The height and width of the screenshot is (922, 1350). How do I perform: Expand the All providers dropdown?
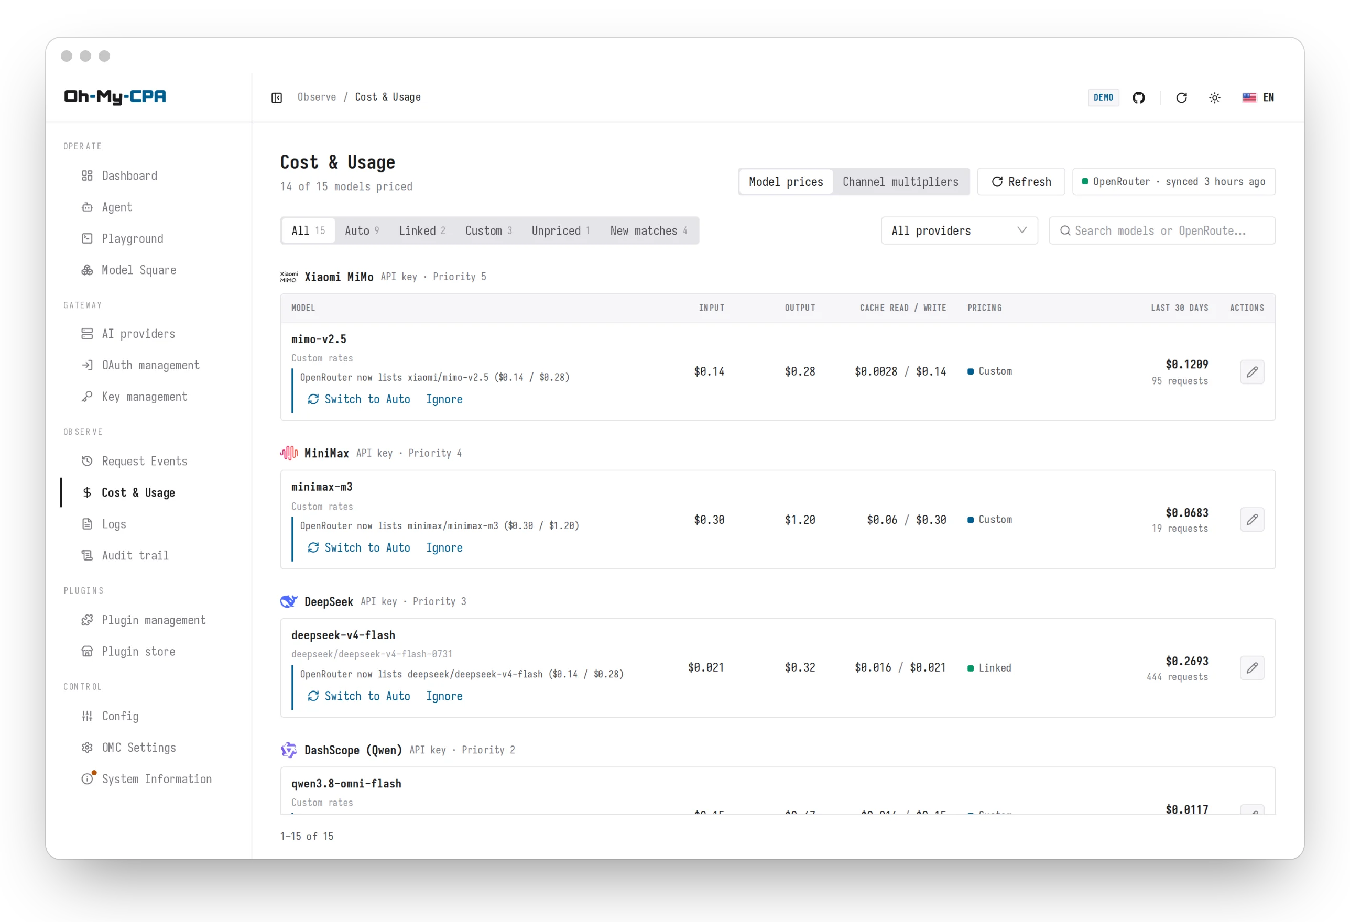tap(959, 230)
